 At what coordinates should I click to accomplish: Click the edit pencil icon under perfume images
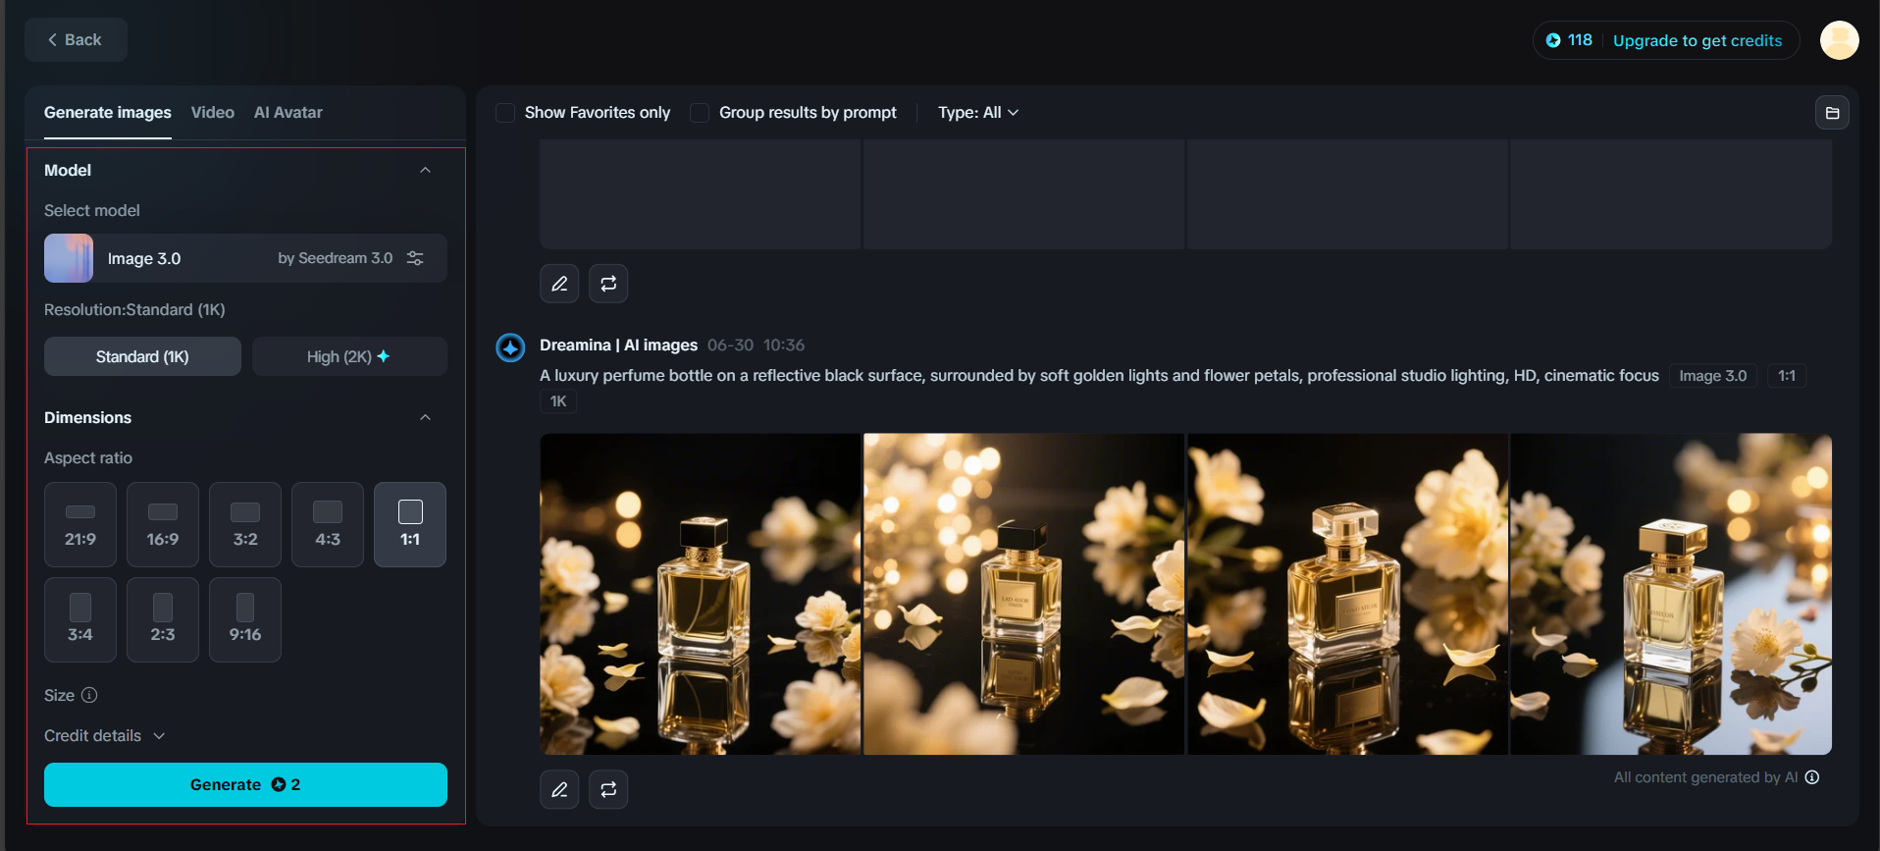pyautogui.click(x=559, y=789)
